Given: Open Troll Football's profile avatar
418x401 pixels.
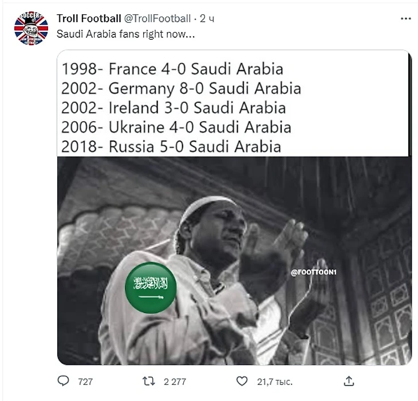Looking at the screenshot, I should [31, 28].
